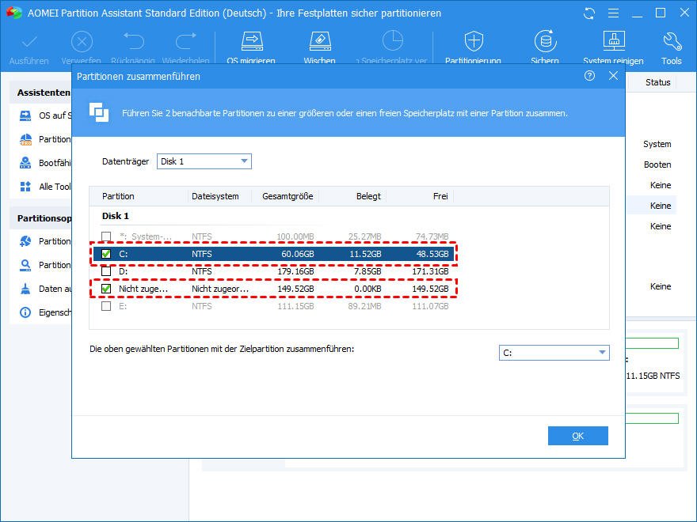Click the Rückgängig undo arrow
This screenshot has height=522, width=697.
coord(133,41)
